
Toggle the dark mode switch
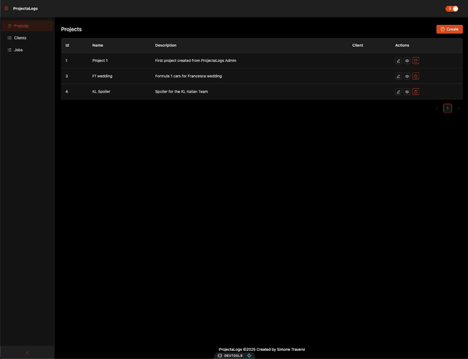(x=452, y=9)
